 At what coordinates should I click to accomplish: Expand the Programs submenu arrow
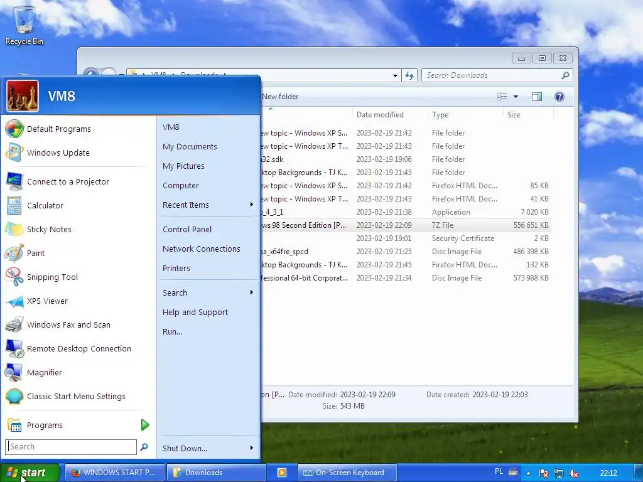[145, 425]
